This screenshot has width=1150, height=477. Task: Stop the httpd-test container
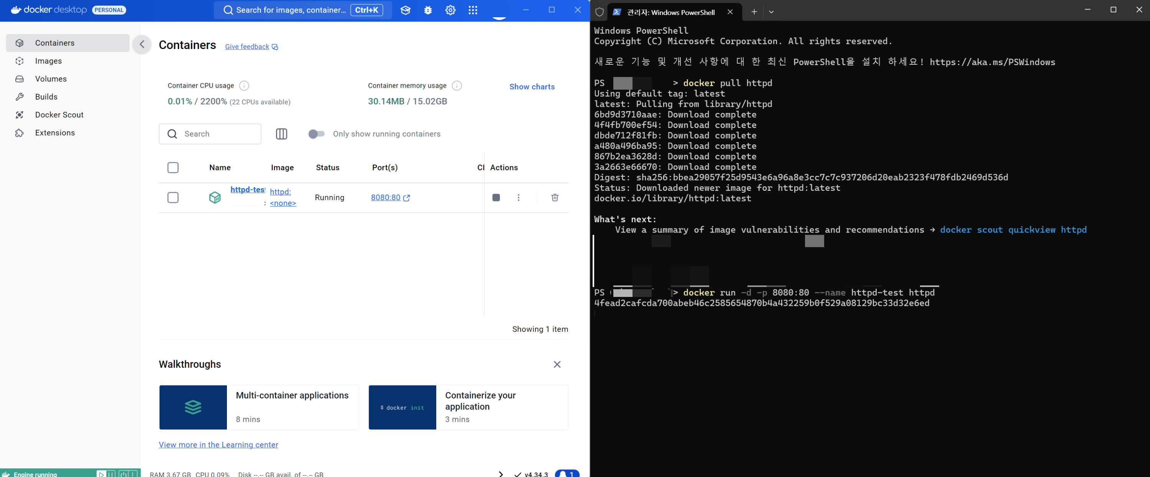click(x=496, y=197)
